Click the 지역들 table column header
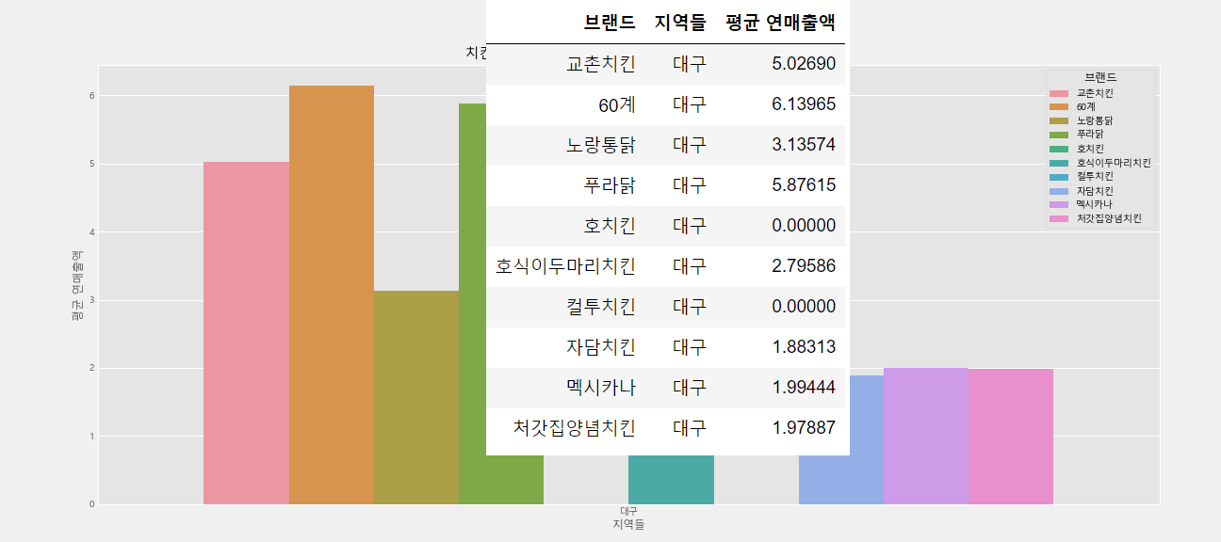This screenshot has height=542, width=1221. point(680,23)
